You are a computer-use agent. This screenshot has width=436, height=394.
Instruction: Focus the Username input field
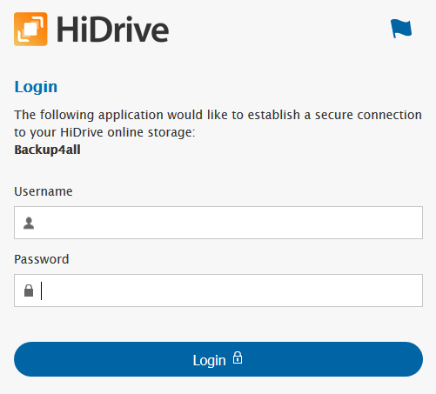pos(218,223)
